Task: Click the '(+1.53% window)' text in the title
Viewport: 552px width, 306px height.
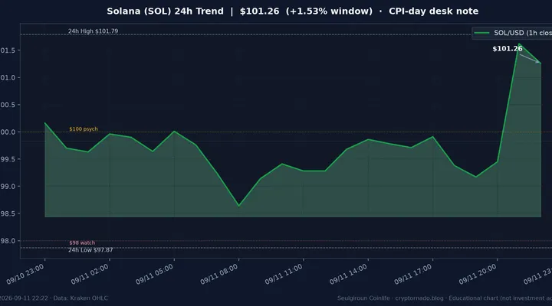Action: tap(329, 11)
